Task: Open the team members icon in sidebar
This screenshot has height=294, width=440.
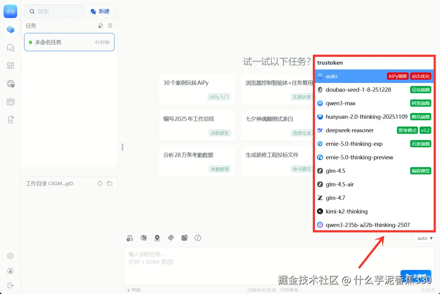Action: pyautogui.click(x=10, y=102)
